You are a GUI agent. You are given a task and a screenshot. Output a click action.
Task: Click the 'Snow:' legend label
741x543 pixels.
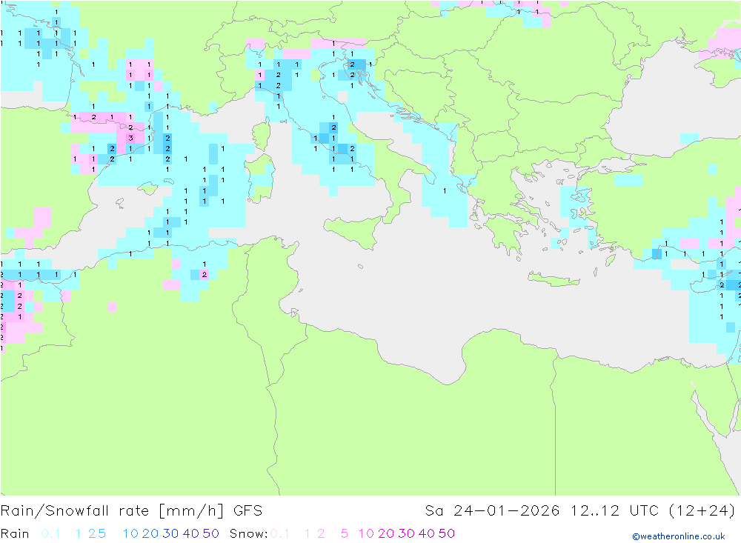(249, 533)
